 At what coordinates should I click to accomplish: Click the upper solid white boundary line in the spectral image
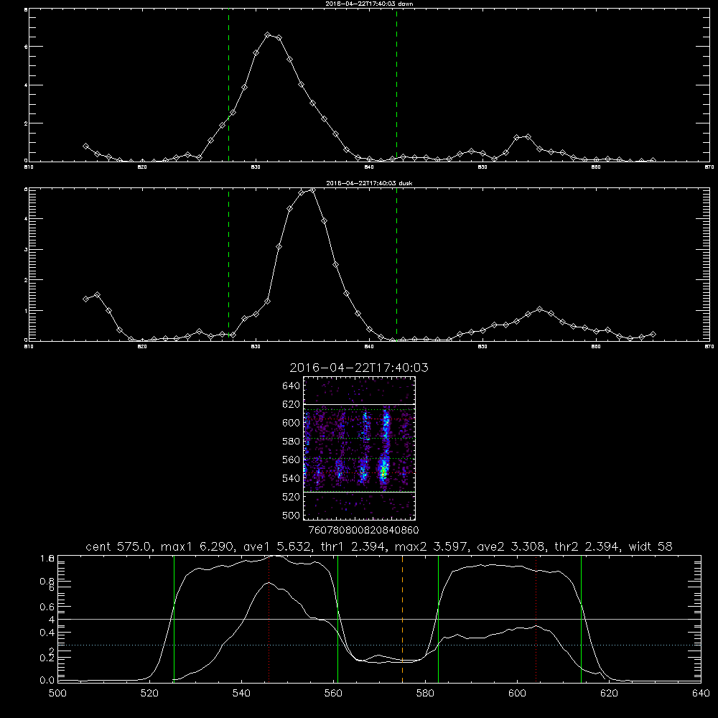tap(360, 405)
